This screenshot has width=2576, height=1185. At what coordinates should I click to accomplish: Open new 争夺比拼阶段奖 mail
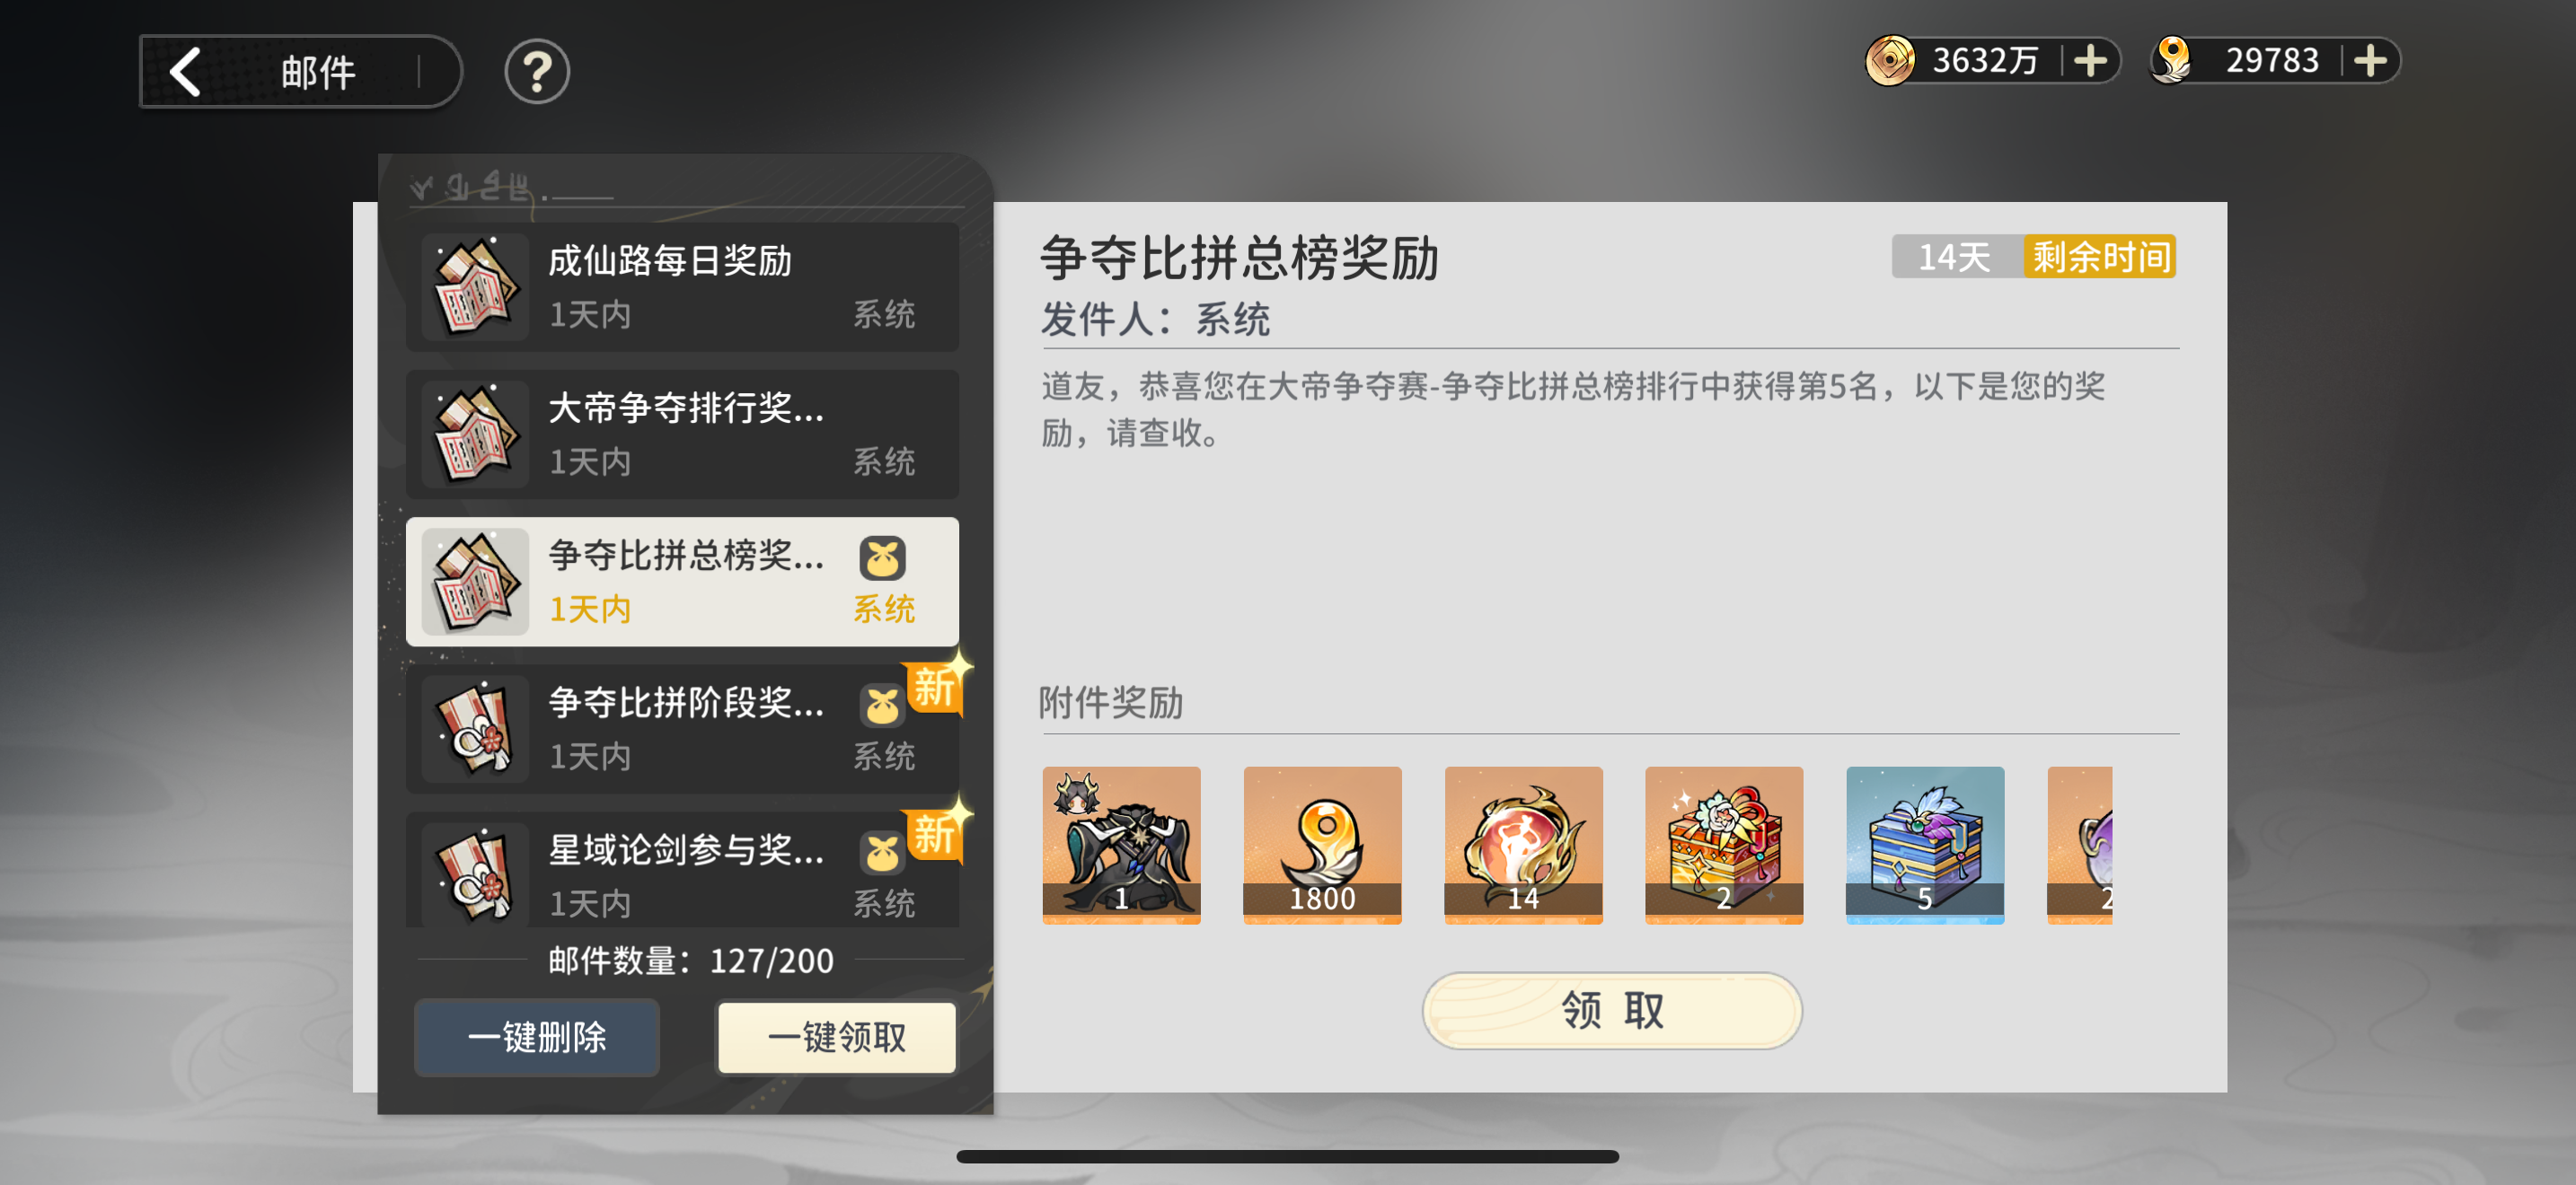click(x=682, y=728)
